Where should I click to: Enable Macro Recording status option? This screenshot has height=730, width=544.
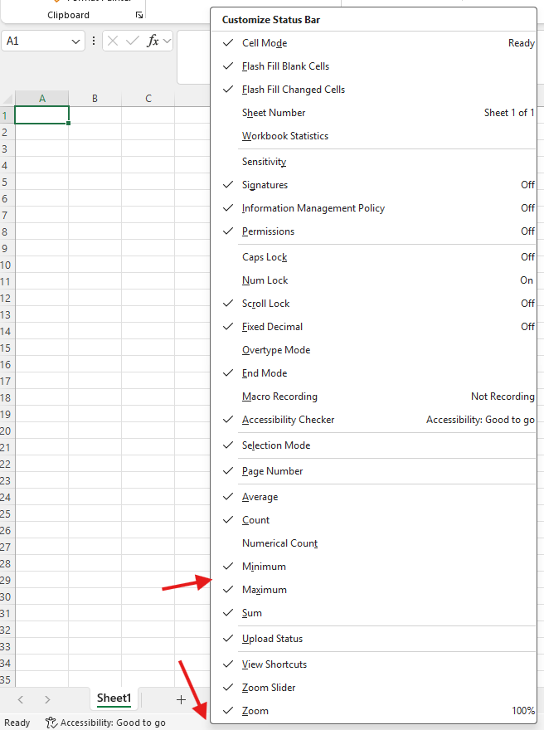click(x=373, y=397)
